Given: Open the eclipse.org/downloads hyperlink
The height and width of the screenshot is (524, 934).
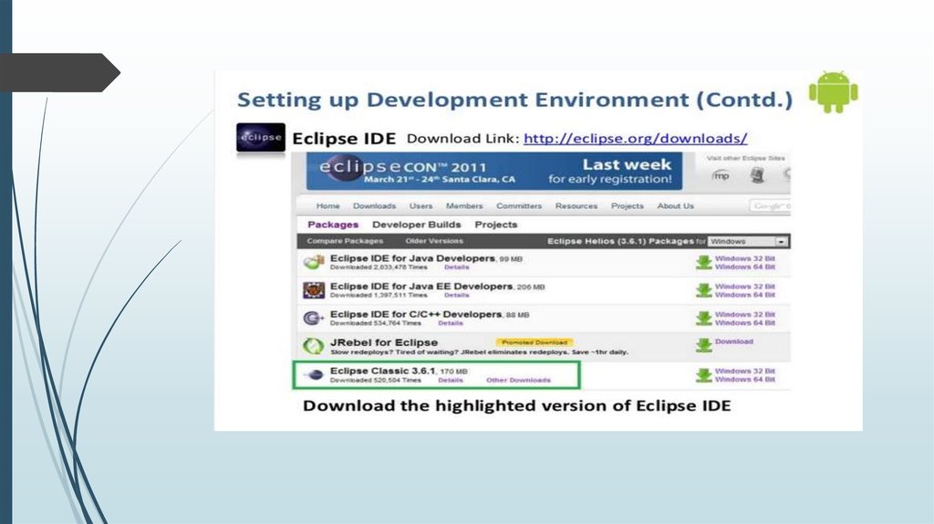Looking at the screenshot, I should (635, 138).
